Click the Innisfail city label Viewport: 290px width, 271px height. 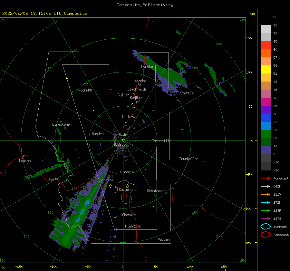[x=130, y=117]
